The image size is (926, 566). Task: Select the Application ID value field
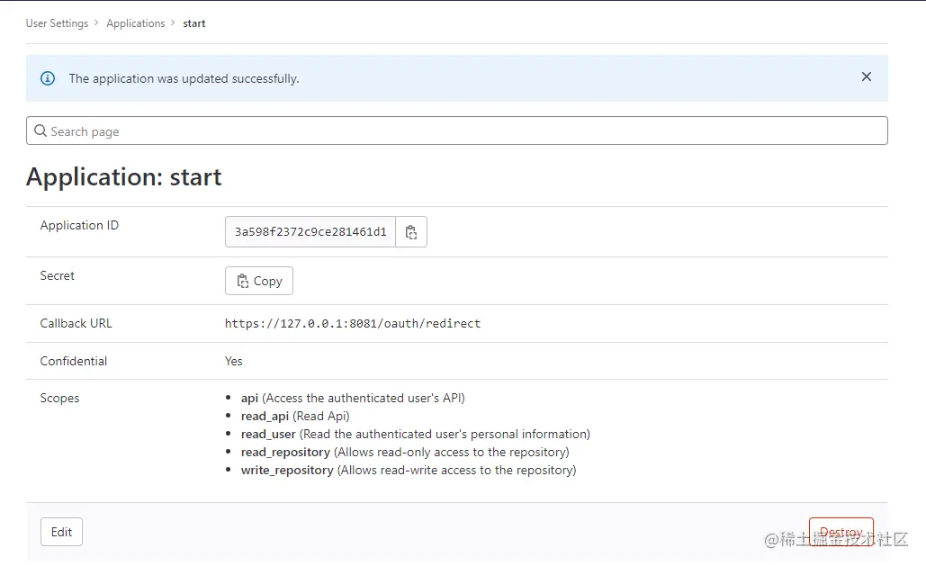(310, 231)
